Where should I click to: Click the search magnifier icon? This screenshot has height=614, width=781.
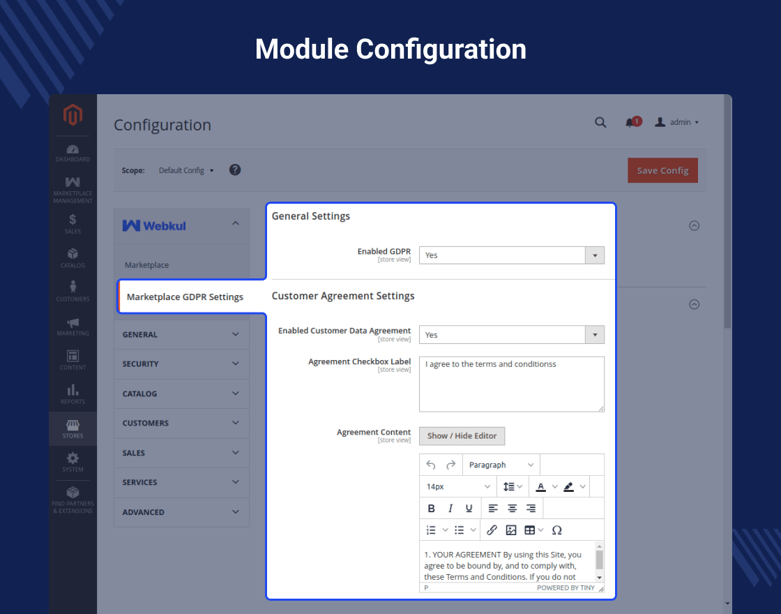tap(600, 123)
